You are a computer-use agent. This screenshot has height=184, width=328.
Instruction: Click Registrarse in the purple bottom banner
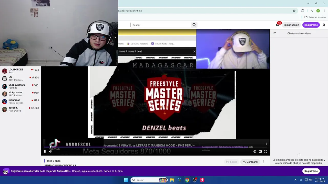click(x=311, y=171)
